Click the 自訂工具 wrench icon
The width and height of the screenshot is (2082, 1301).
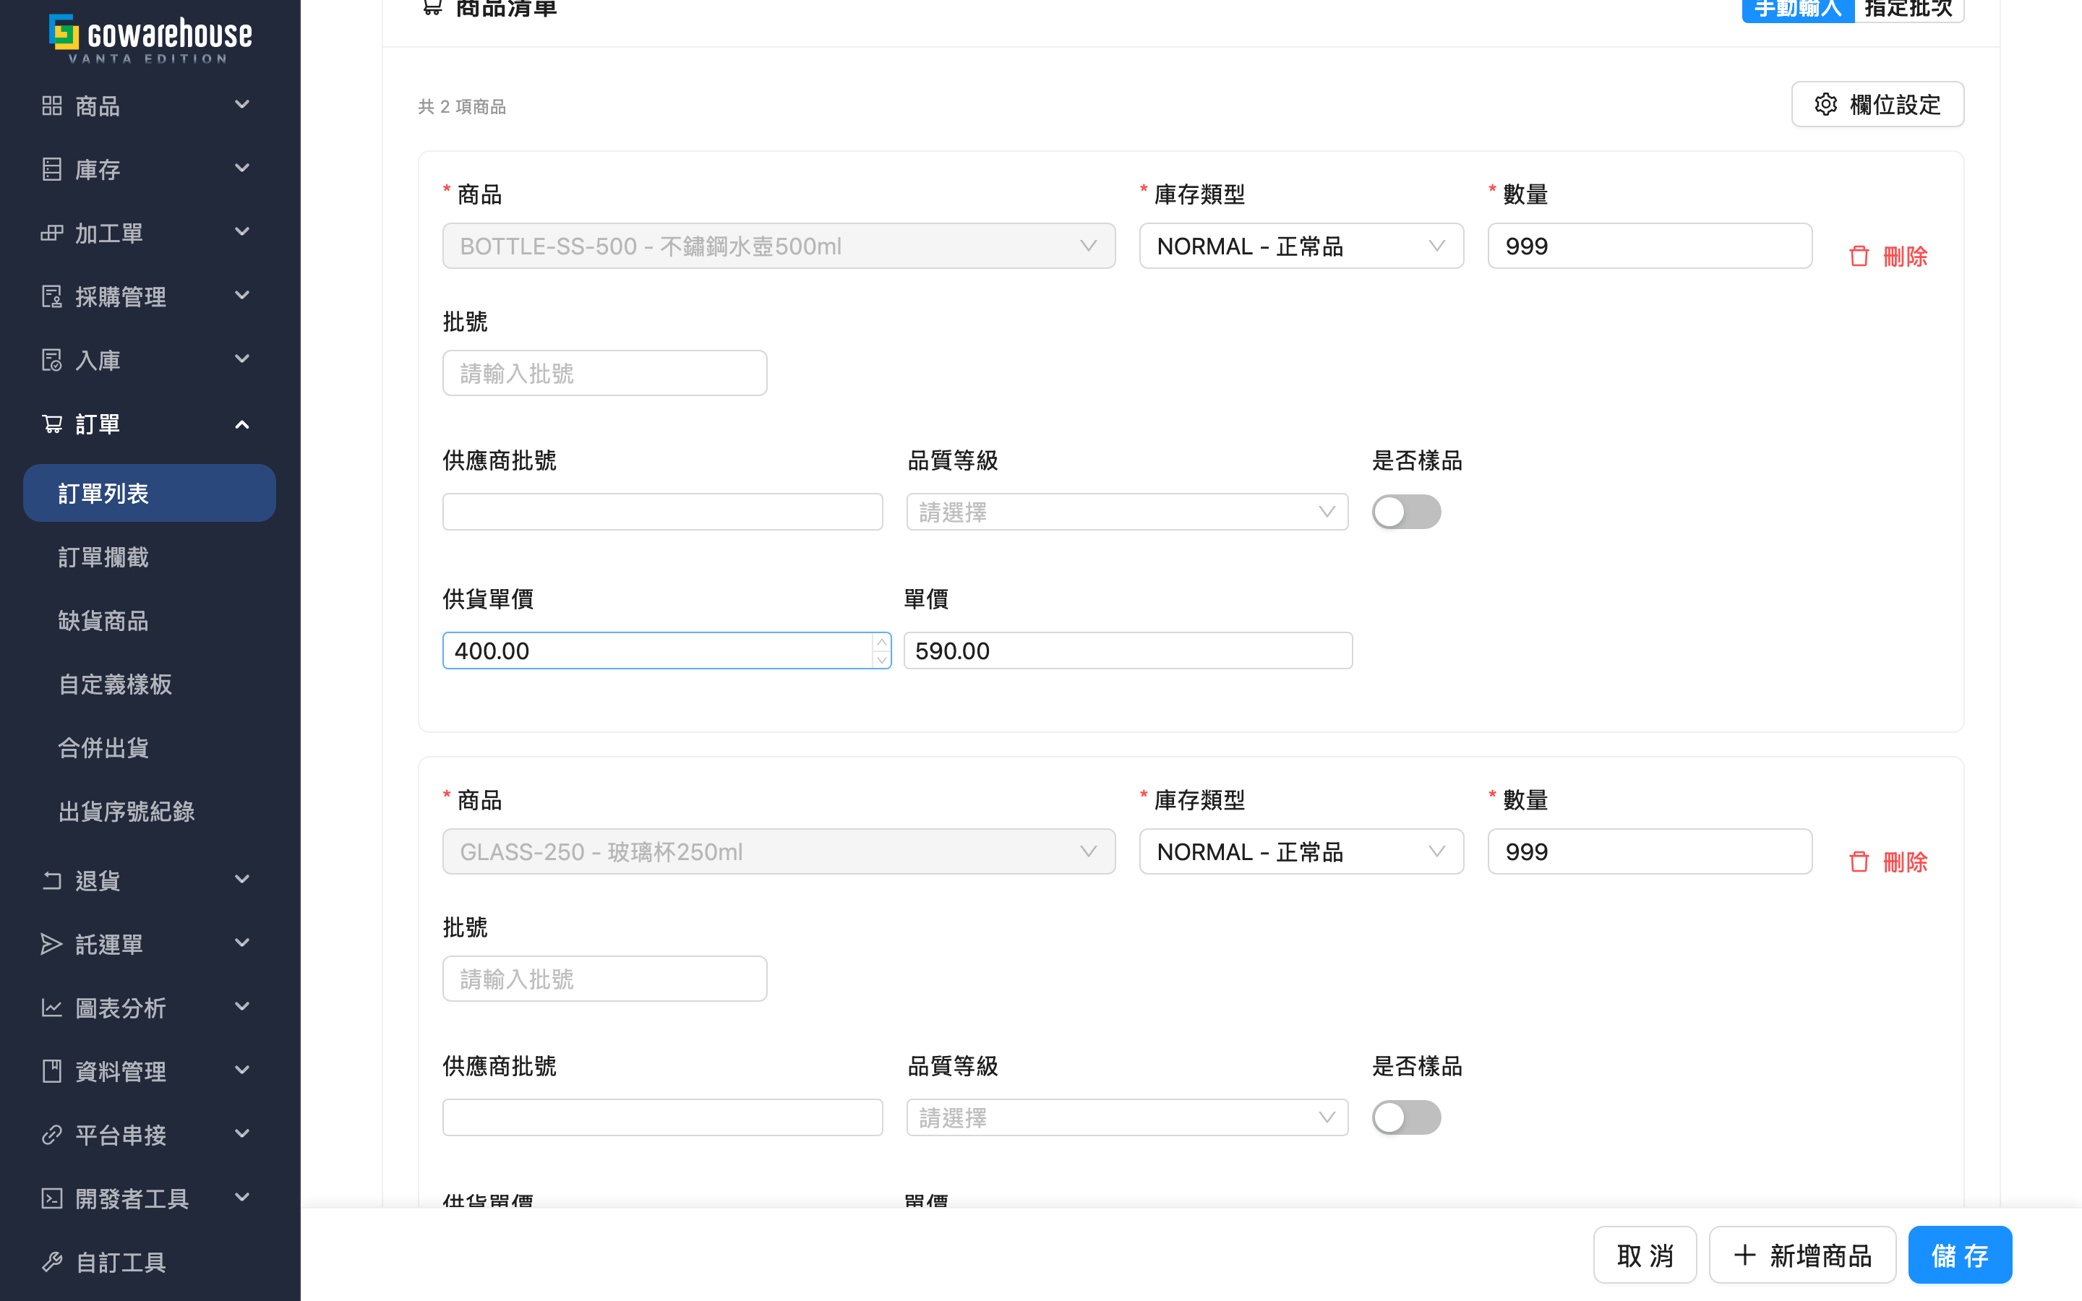51,1262
